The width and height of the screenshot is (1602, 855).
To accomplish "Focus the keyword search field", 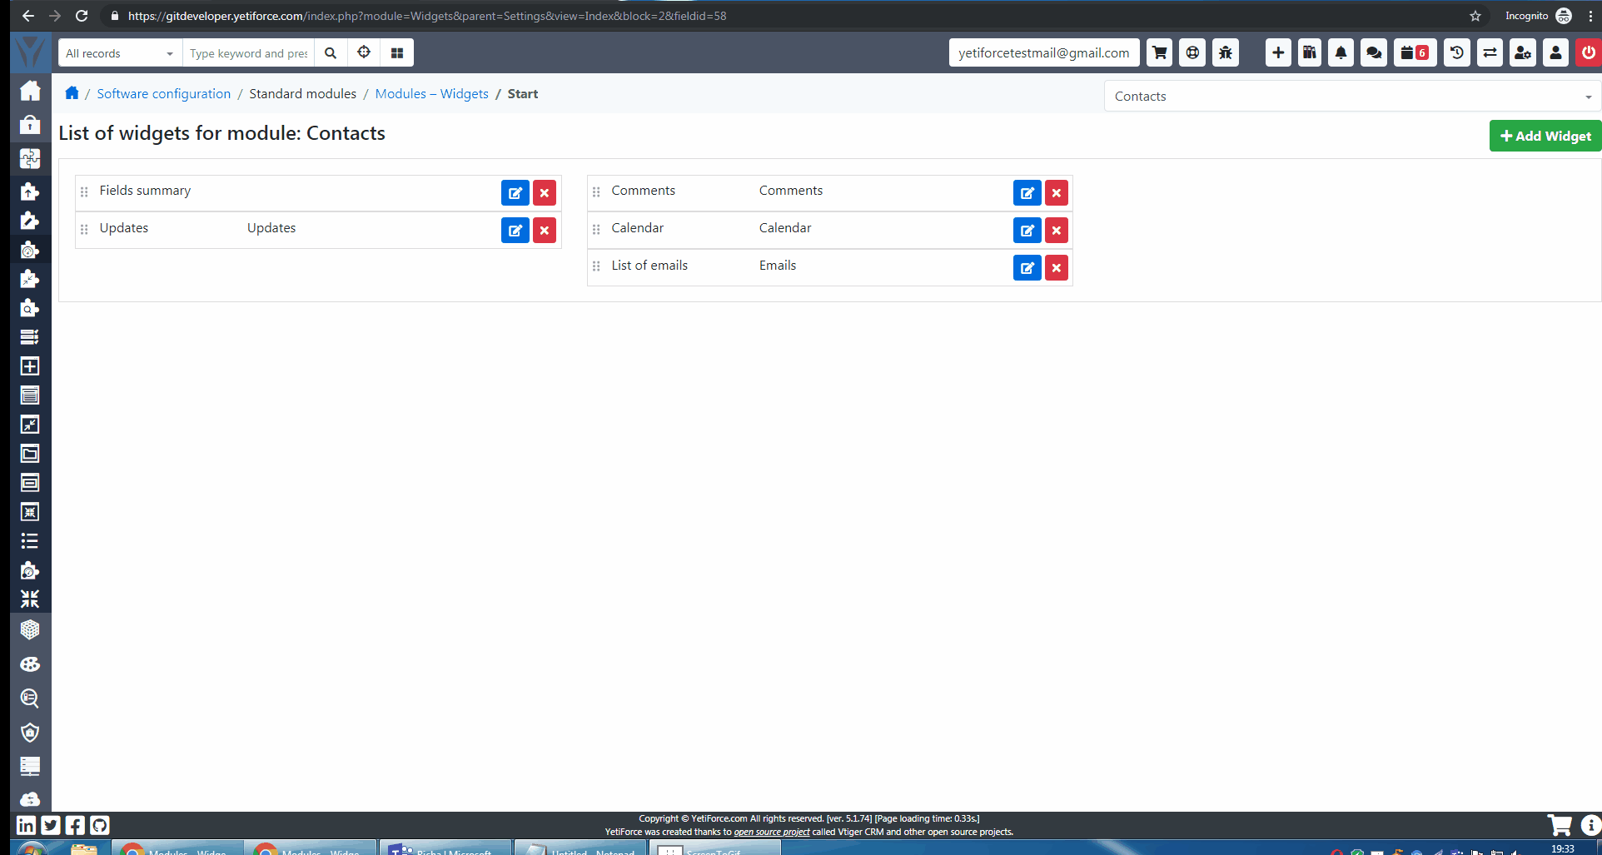I will tap(248, 53).
